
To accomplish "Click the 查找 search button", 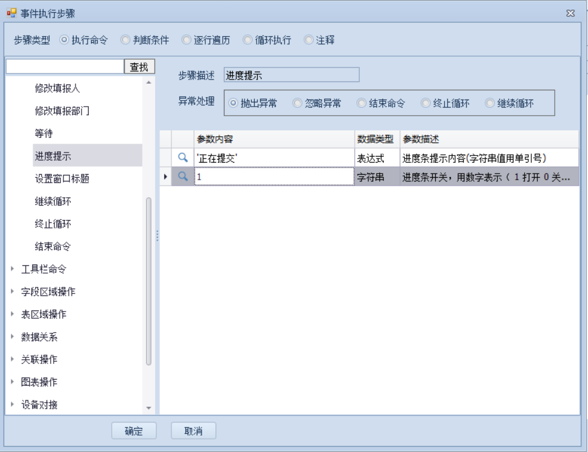I will [x=139, y=67].
